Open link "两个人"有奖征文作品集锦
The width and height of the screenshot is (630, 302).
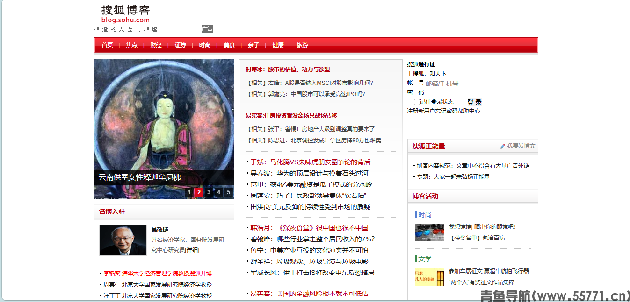pyautogui.click(x=481, y=282)
